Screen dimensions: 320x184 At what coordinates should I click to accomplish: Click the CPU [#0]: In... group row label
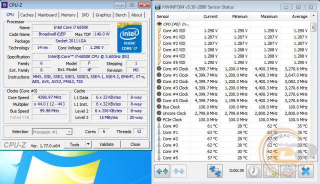point(176,24)
